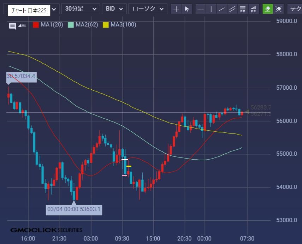Open the テク technical indicators menu
The width and height of the screenshot is (302, 244).
click(295, 9)
